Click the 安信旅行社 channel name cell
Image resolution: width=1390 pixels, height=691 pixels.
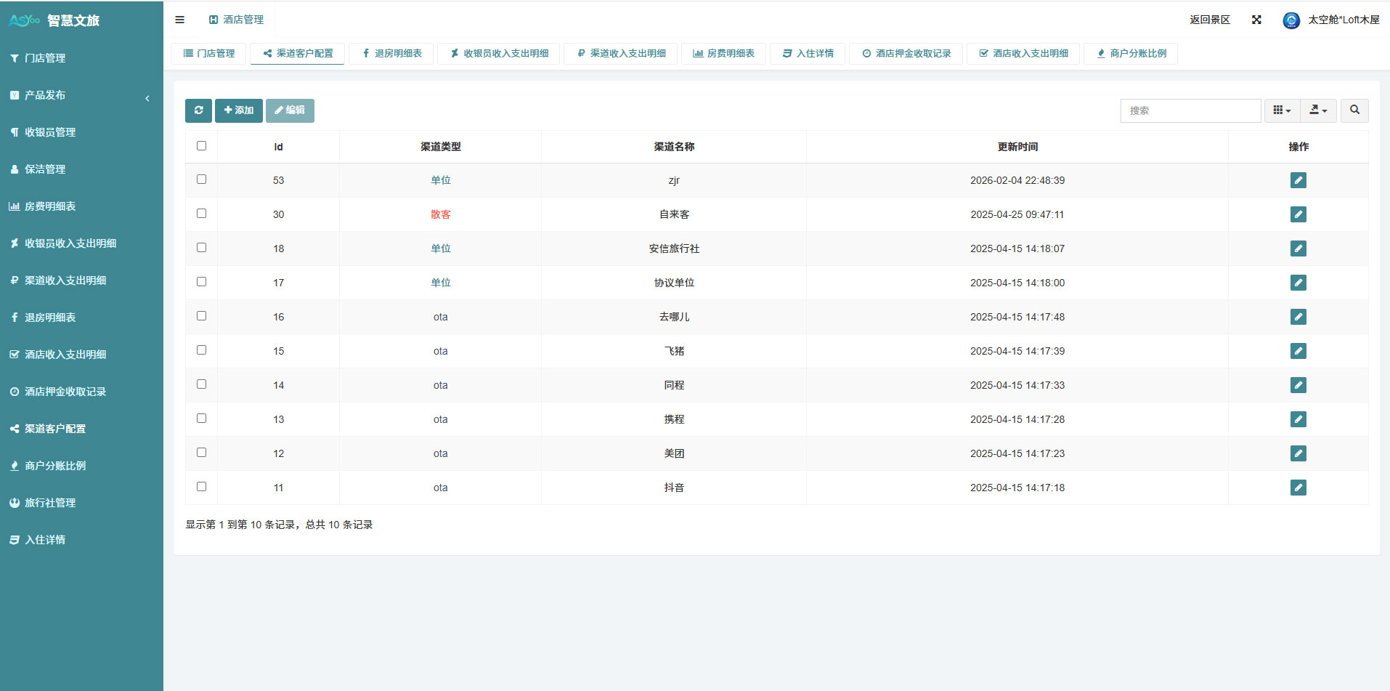(x=674, y=248)
